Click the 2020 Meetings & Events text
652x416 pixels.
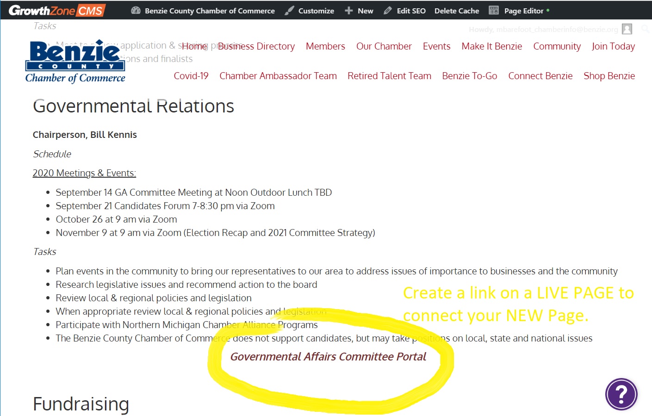click(x=84, y=173)
